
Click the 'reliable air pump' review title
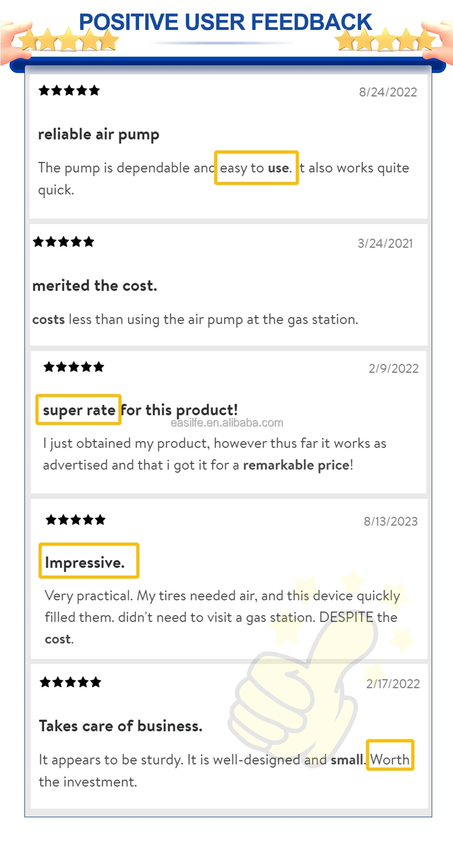[99, 135]
